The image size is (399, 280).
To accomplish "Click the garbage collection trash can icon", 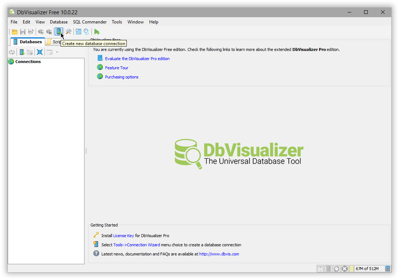I will pos(388,269).
